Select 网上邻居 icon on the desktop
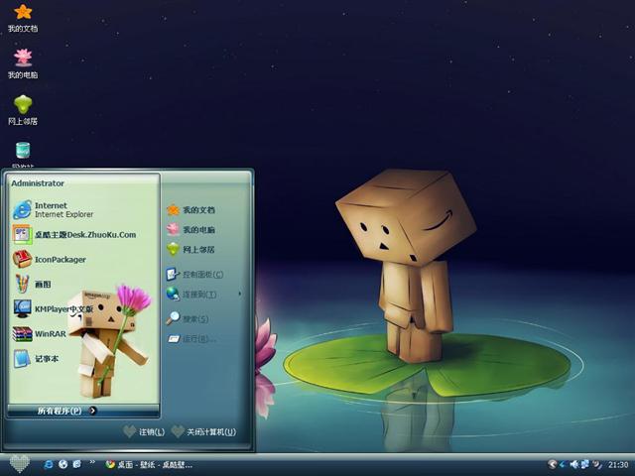Image resolution: width=635 pixels, height=476 pixels. pos(23,105)
